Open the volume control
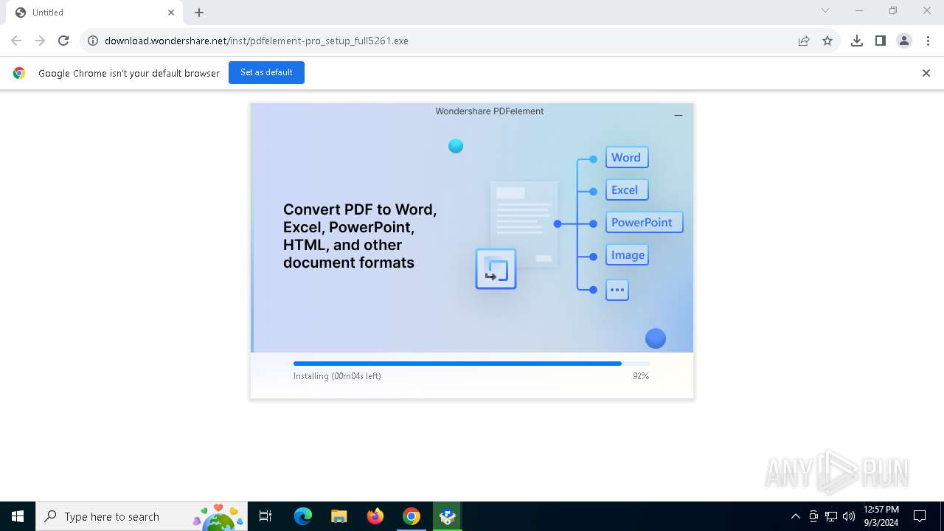The height and width of the screenshot is (531, 944). tap(849, 516)
